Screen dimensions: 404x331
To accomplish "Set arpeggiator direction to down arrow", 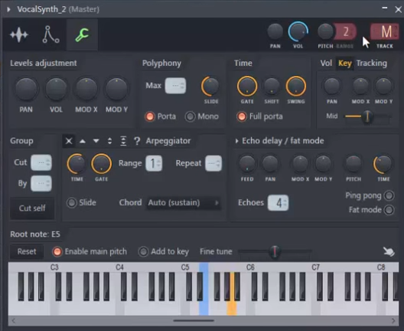I will pyautogui.click(x=96, y=141).
